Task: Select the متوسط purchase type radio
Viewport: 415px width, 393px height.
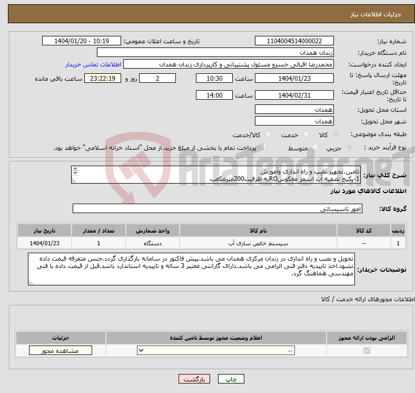Action: tap(315, 147)
